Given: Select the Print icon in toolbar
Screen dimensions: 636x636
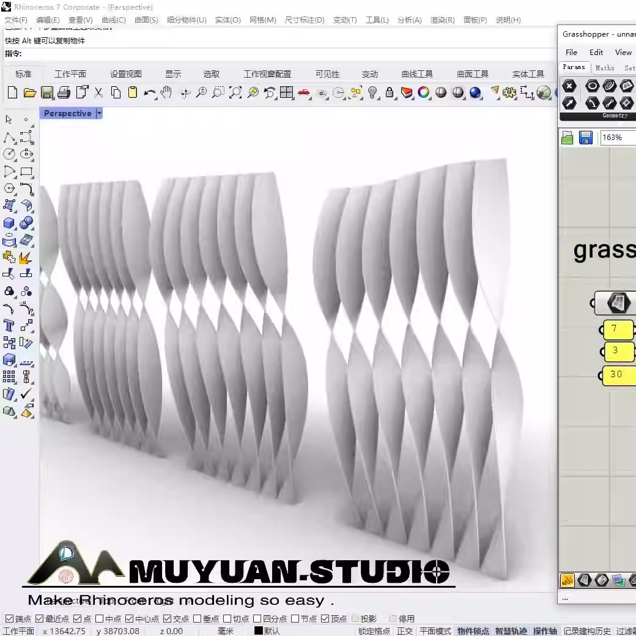Looking at the screenshot, I should [63, 92].
